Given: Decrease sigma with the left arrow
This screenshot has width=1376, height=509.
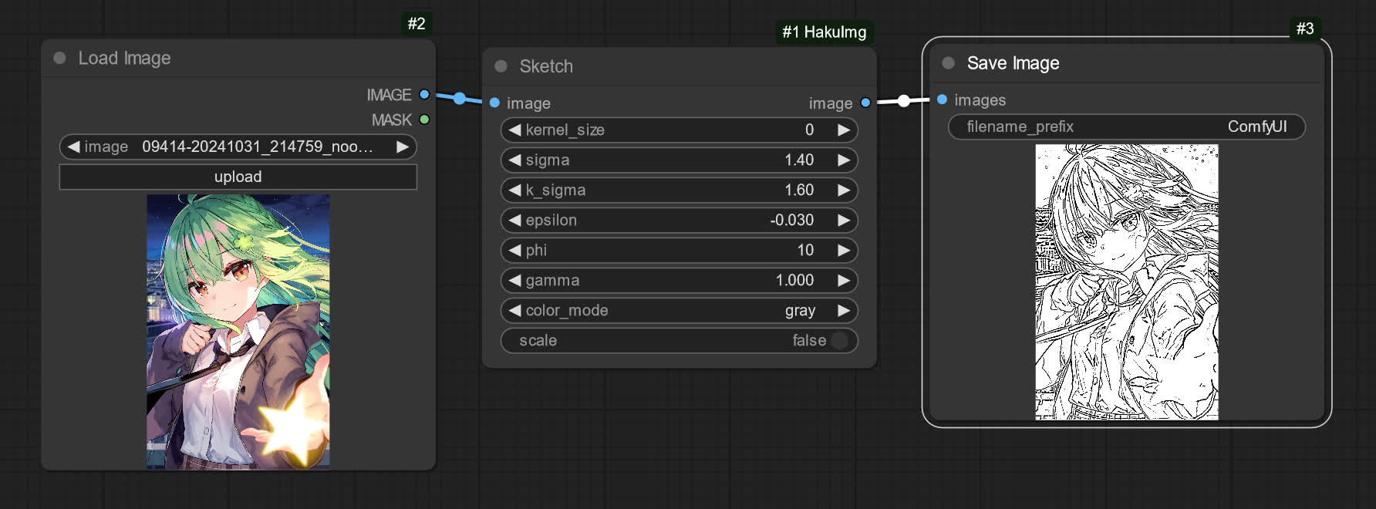Looking at the screenshot, I should [514, 160].
